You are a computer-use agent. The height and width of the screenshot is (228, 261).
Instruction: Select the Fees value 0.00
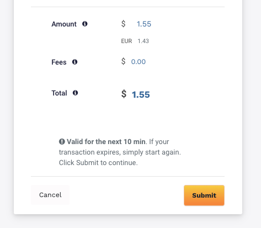pyautogui.click(x=139, y=62)
